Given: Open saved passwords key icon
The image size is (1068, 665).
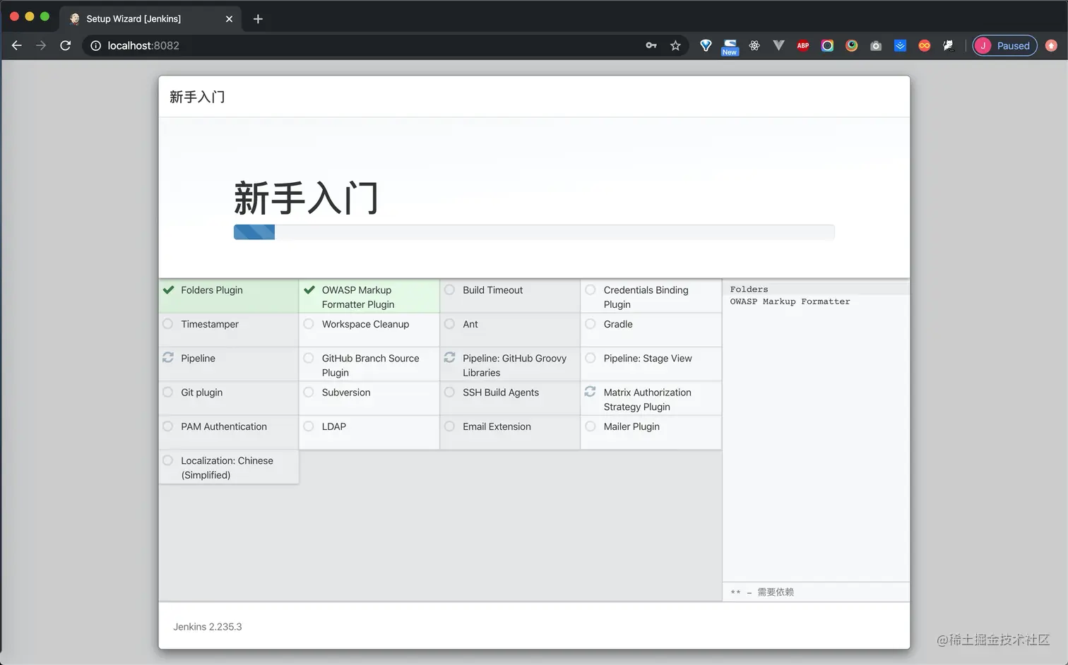Looking at the screenshot, I should pyautogui.click(x=651, y=45).
